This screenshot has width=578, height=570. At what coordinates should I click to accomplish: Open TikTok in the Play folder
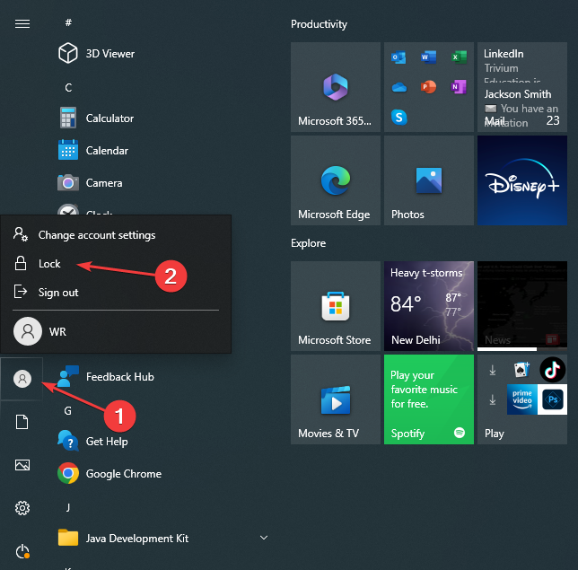coord(552,370)
